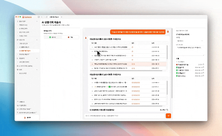
Task: Click the low-review table horizontal scrollbar
Action: click(126, 70)
